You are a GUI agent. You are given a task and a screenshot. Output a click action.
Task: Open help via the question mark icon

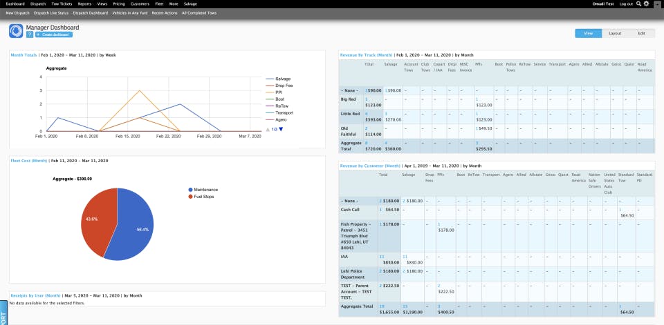tap(29, 35)
